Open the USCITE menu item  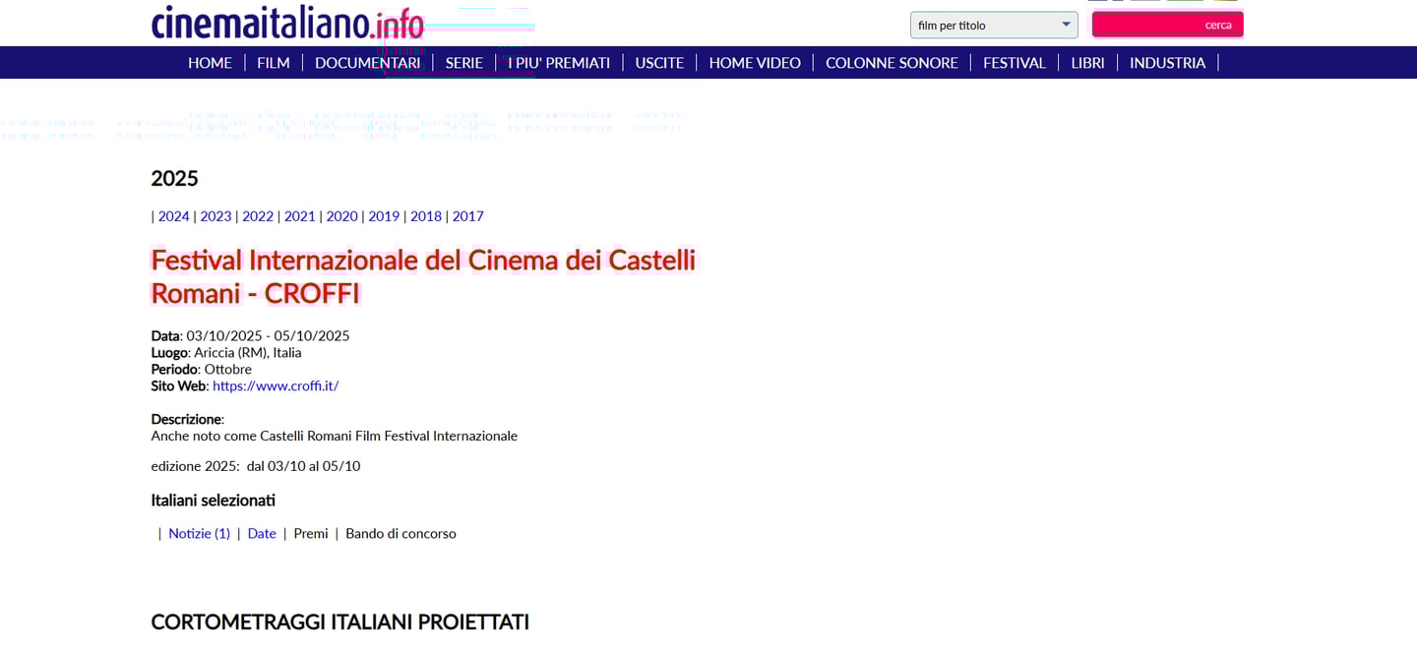(659, 63)
